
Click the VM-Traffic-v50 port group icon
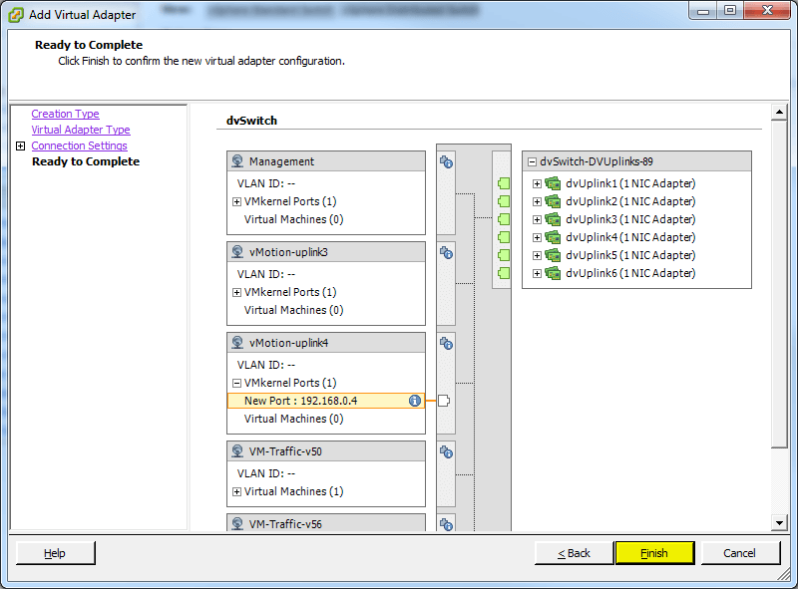click(x=237, y=451)
